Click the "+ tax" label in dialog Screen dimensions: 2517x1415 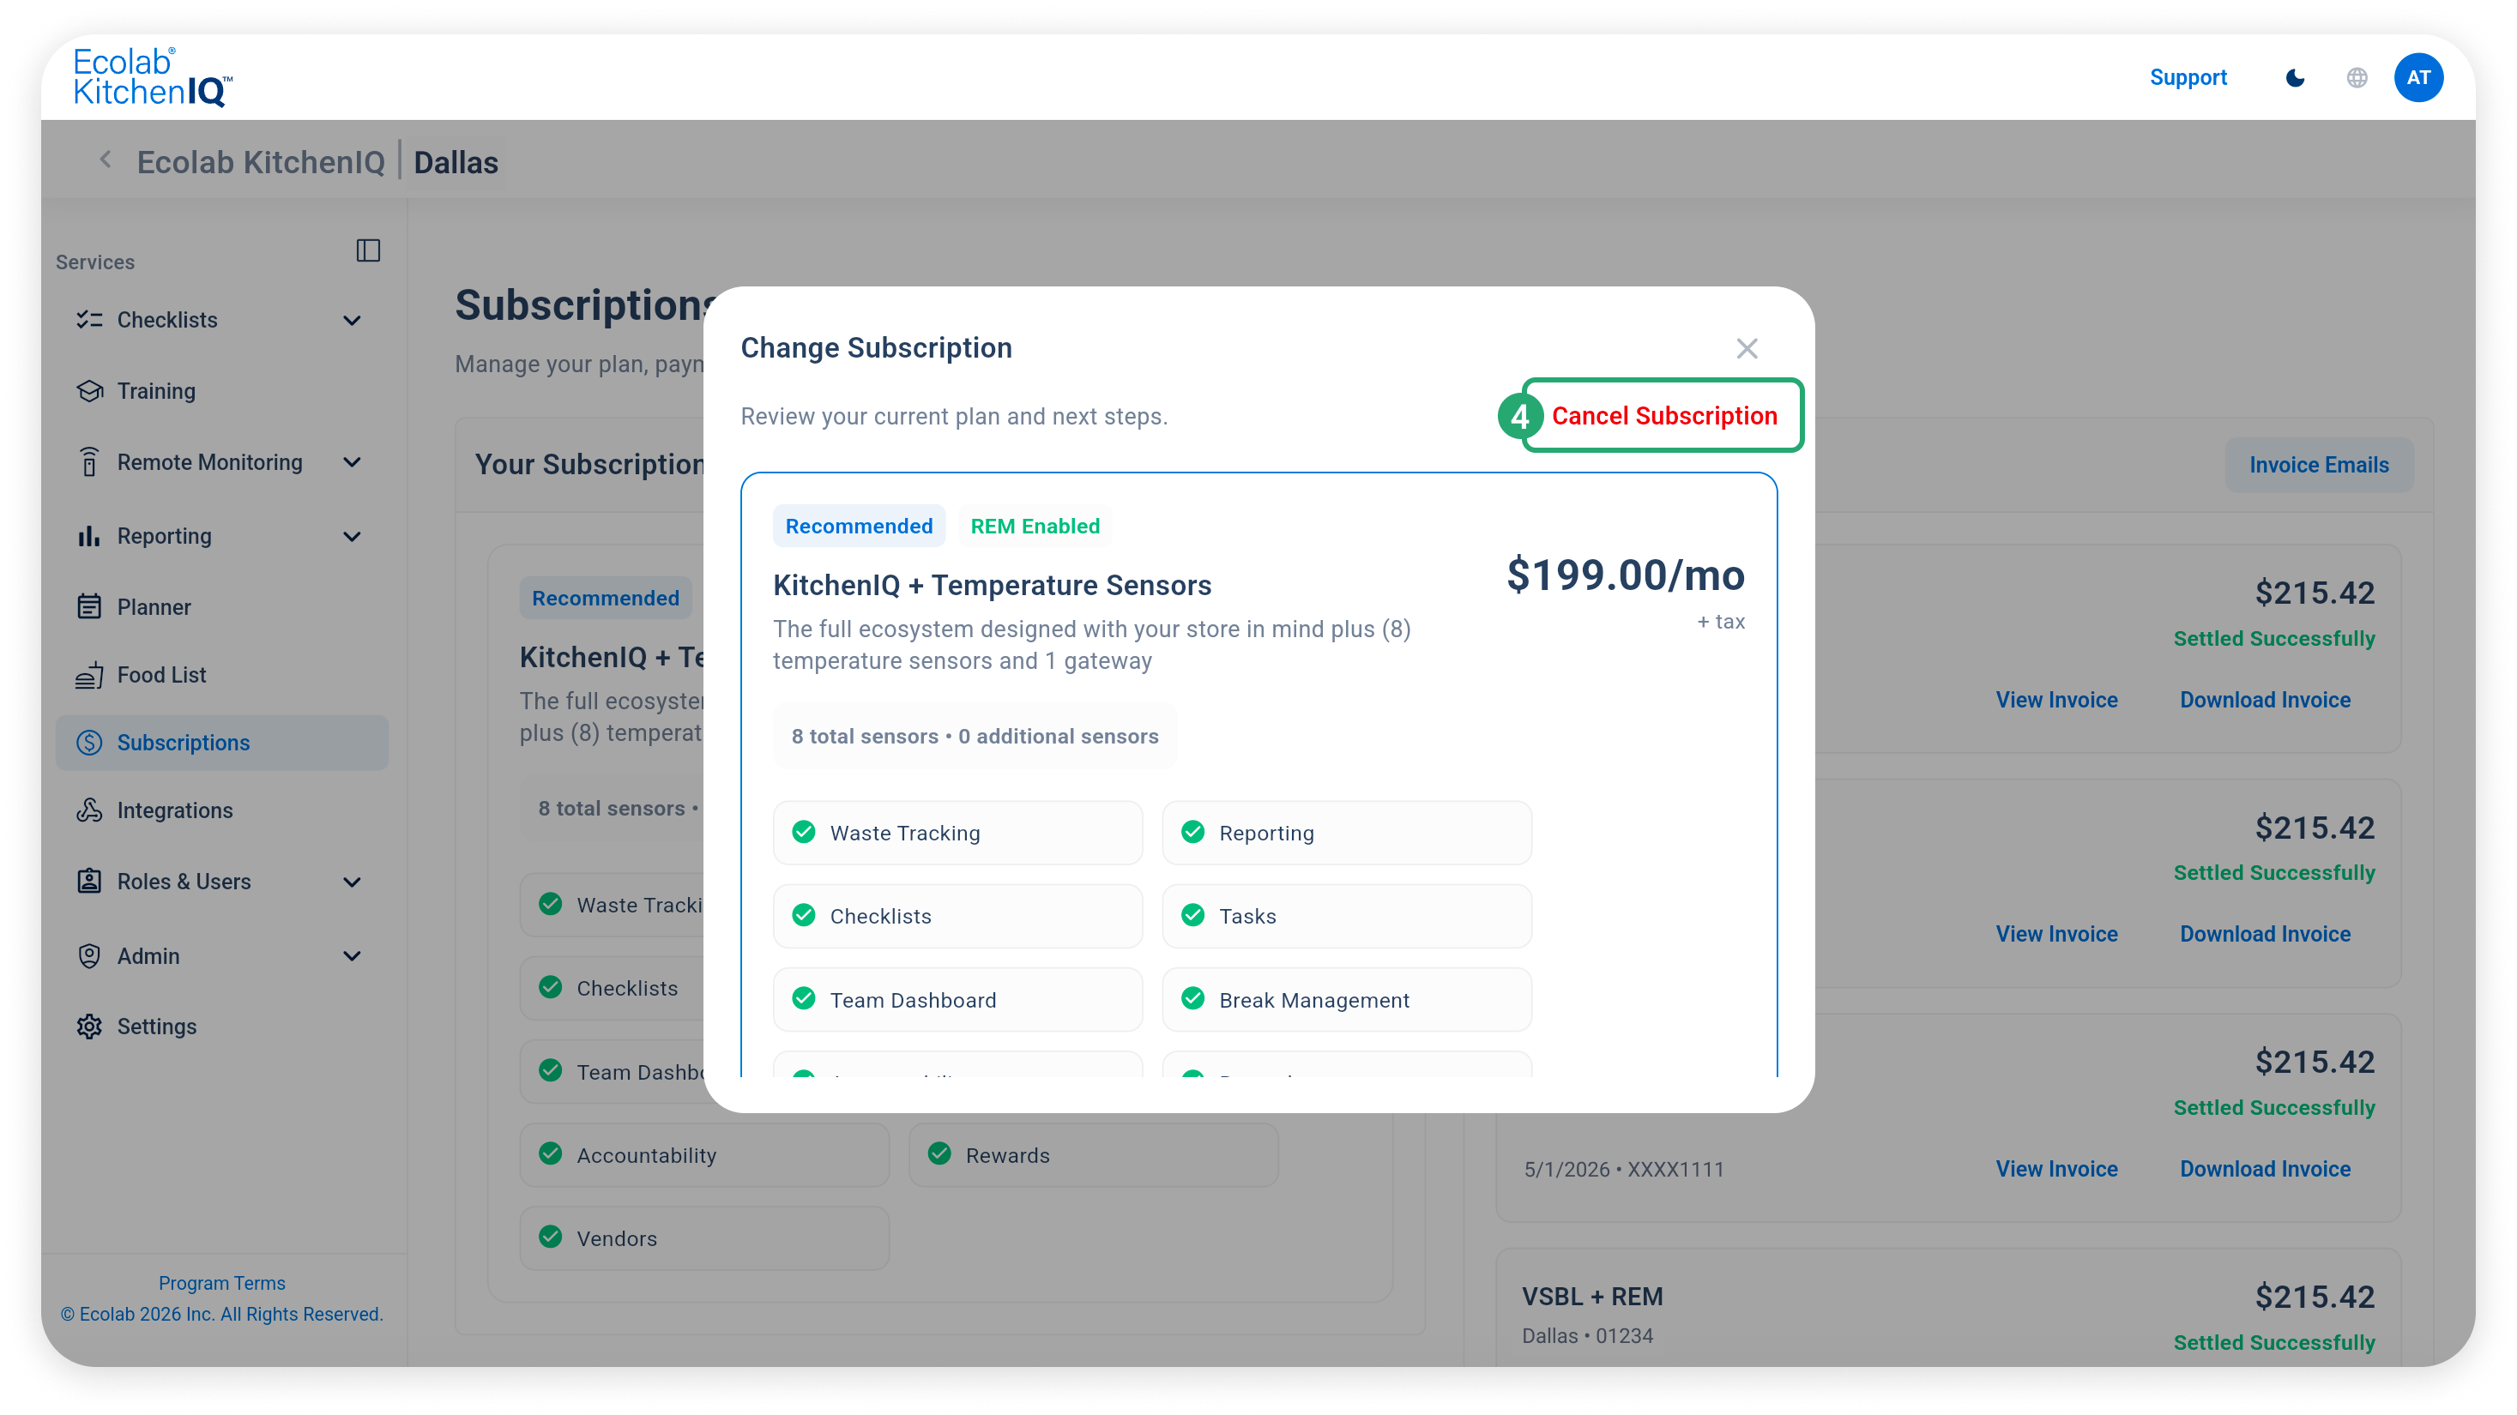(x=1721, y=622)
